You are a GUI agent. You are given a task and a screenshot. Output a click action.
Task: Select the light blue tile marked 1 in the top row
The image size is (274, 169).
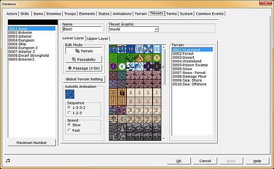tap(157, 49)
